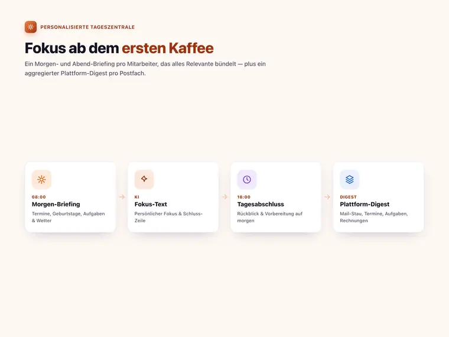This screenshot has width=449, height=337.
Task: Click the sun icon on Morgen-Briefing card
Action: 41,180
